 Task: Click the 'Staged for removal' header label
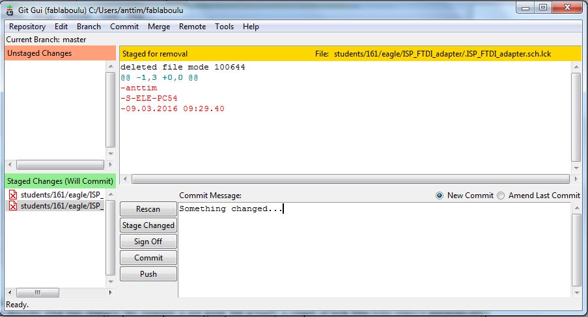(x=155, y=53)
